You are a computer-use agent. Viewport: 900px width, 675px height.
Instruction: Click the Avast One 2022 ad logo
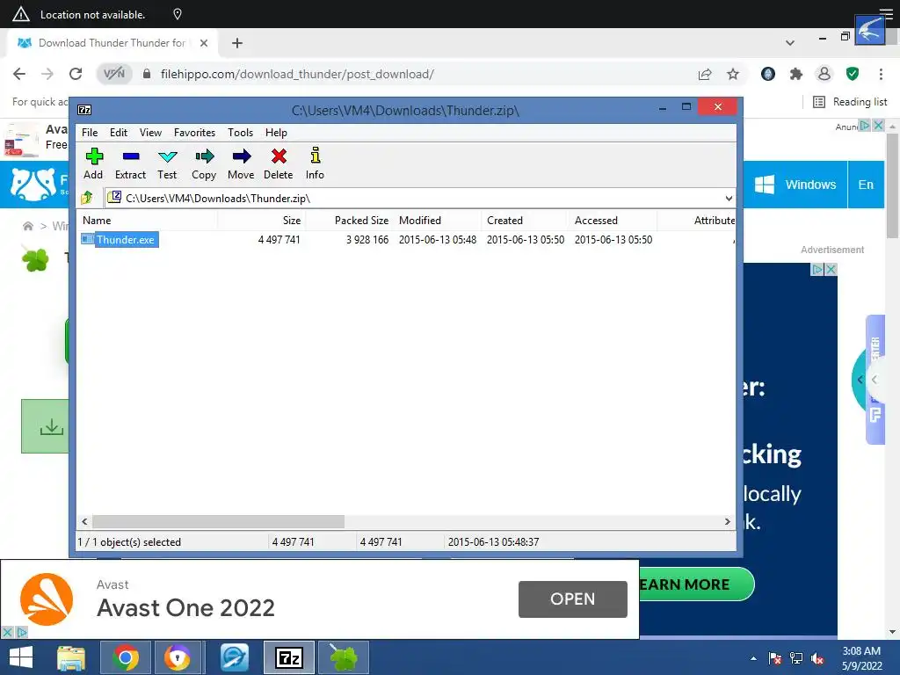[x=47, y=599]
